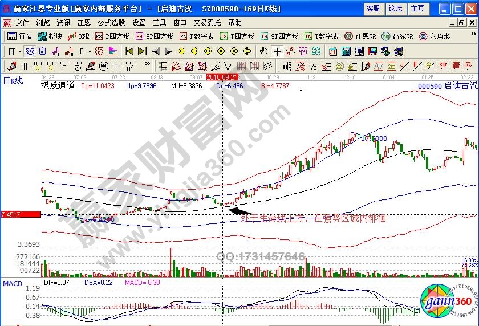
Task: Open the 交易委托 menu
Action: (x=207, y=23)
